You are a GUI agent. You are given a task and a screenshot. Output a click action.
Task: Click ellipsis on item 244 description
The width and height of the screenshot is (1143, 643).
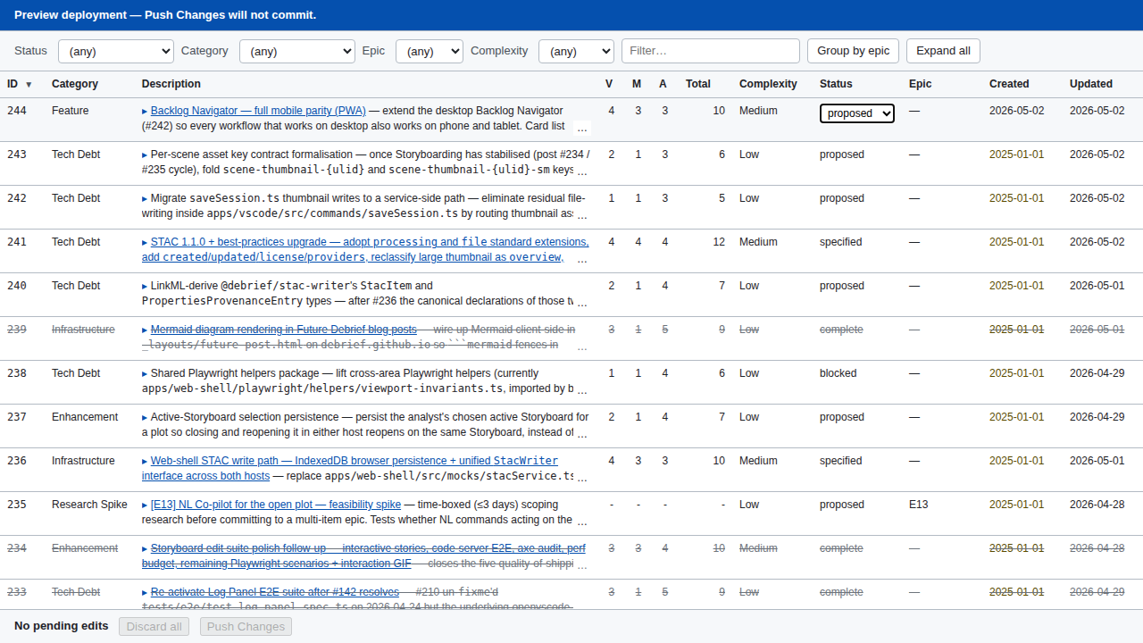(582, 127)
